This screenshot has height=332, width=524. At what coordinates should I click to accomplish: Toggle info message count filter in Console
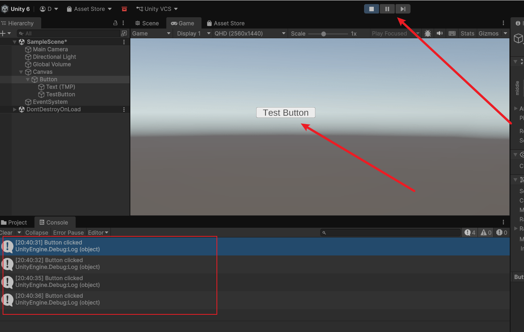click(x=470, y=233)
